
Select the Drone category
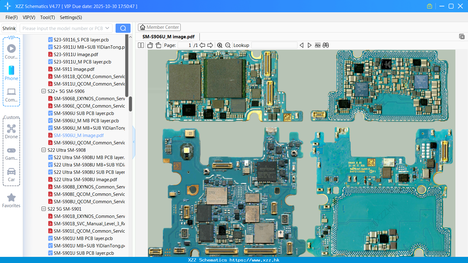click(11, 131)
